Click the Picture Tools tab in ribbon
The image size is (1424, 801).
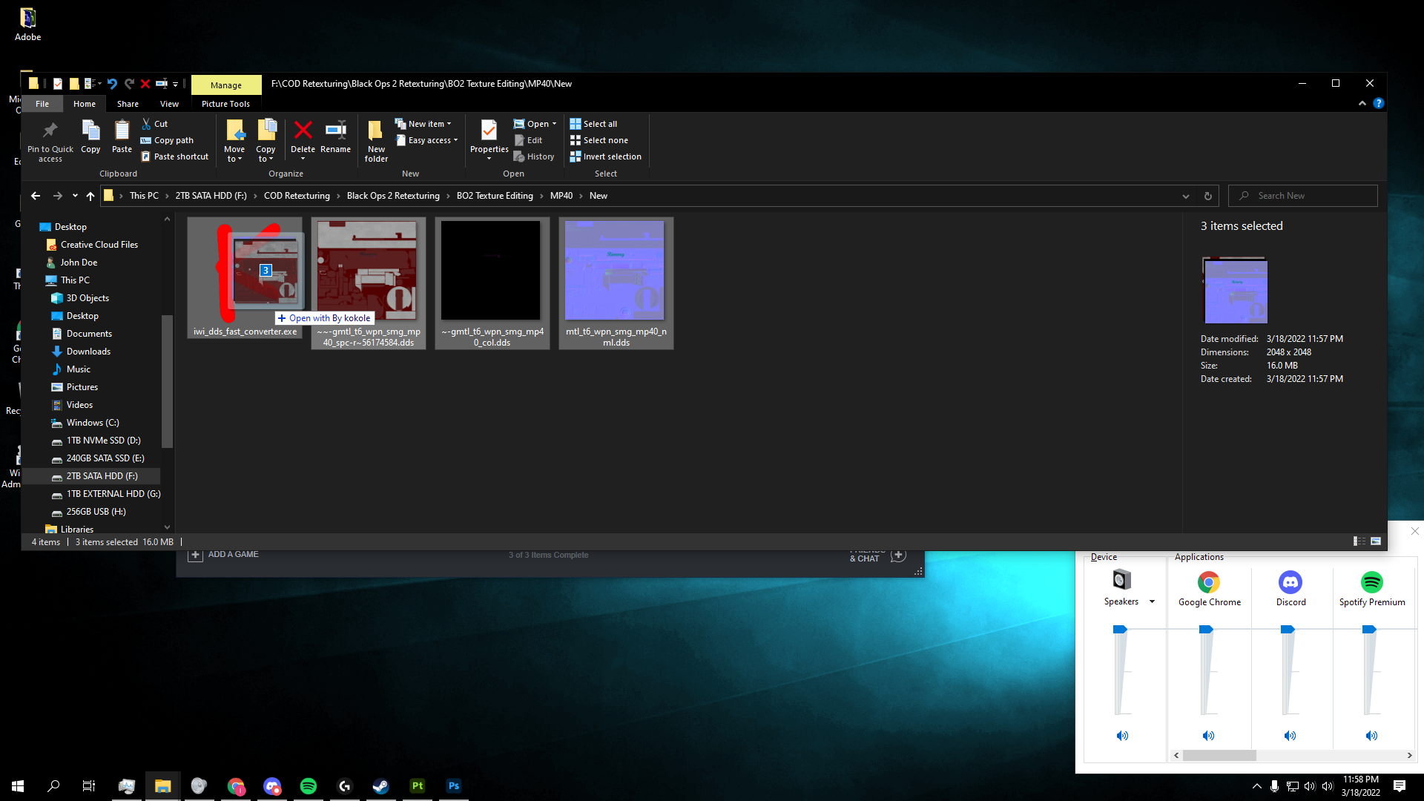(226, 104)
